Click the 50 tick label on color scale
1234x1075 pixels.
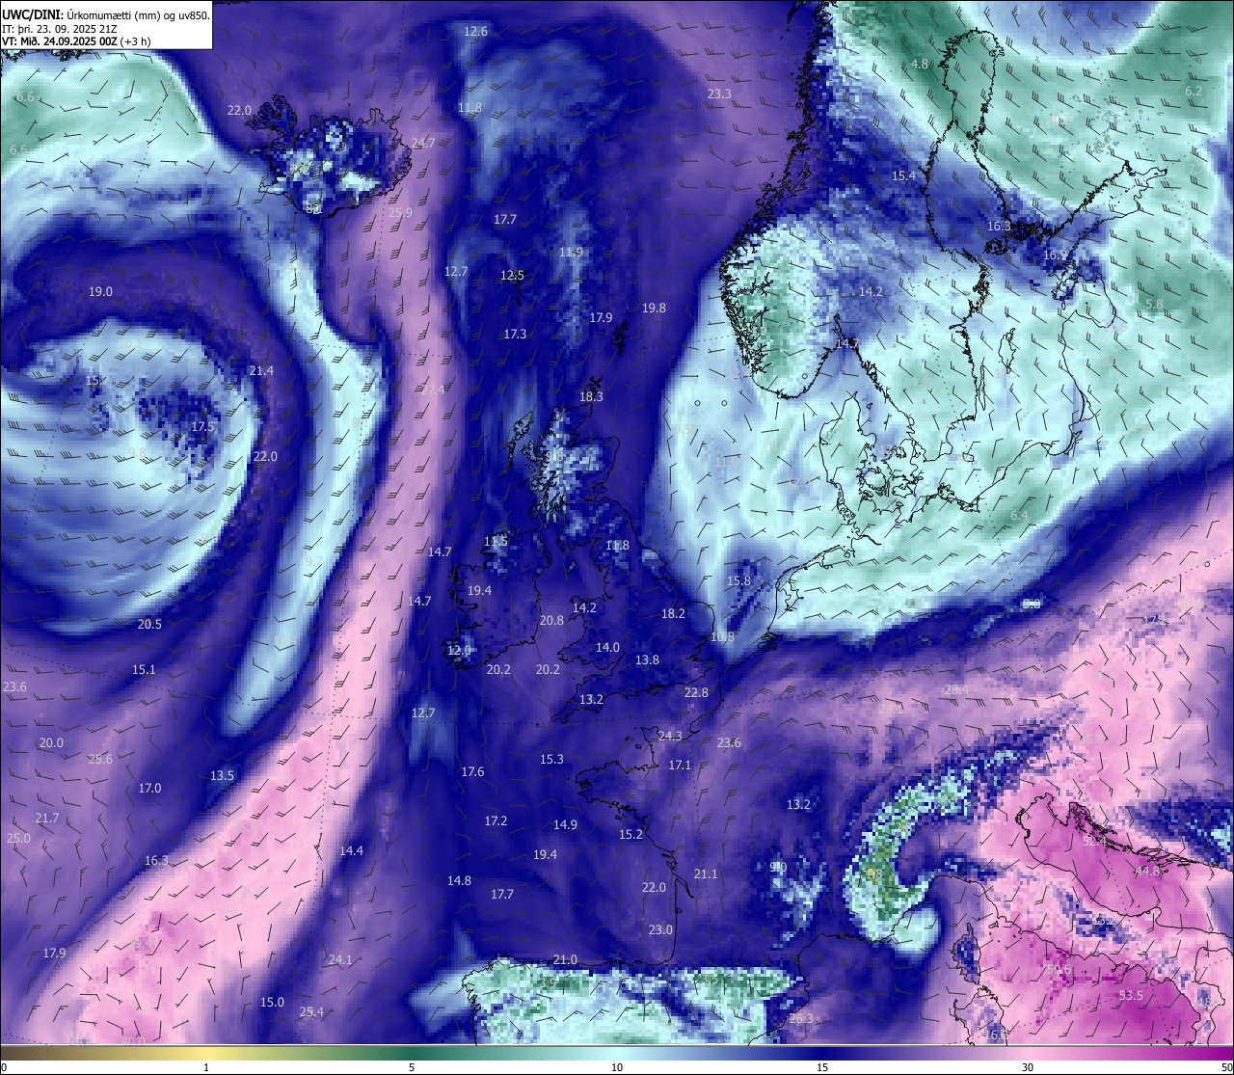[1226, 1067]
